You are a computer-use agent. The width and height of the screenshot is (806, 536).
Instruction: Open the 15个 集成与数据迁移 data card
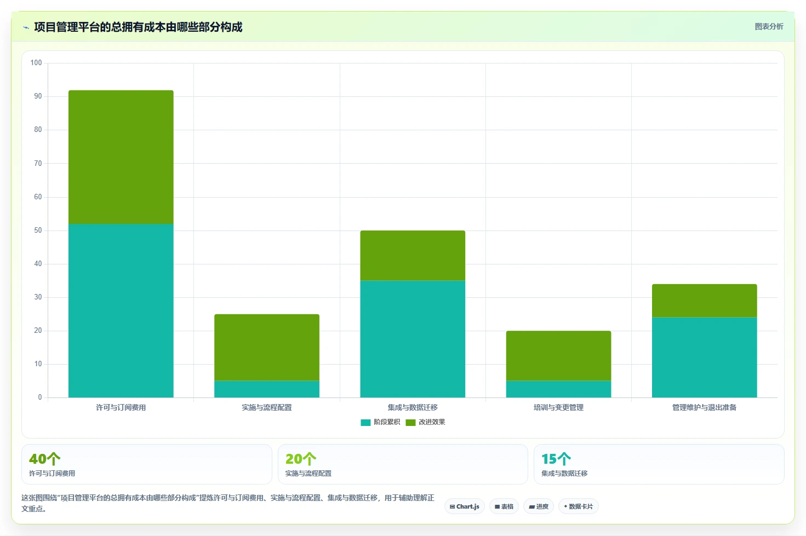click(659, 464)
